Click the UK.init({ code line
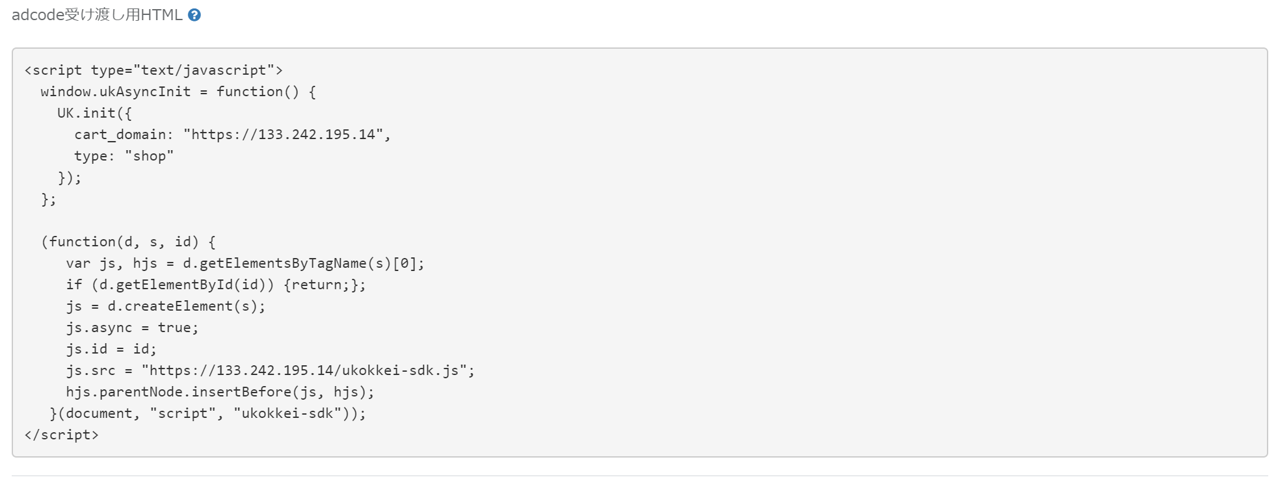The image size is (1278, 479). (94, 113)
